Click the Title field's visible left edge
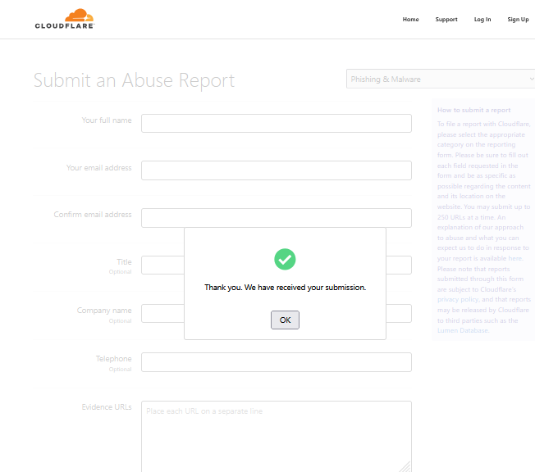535x472 pixels. tap(162, 265)
